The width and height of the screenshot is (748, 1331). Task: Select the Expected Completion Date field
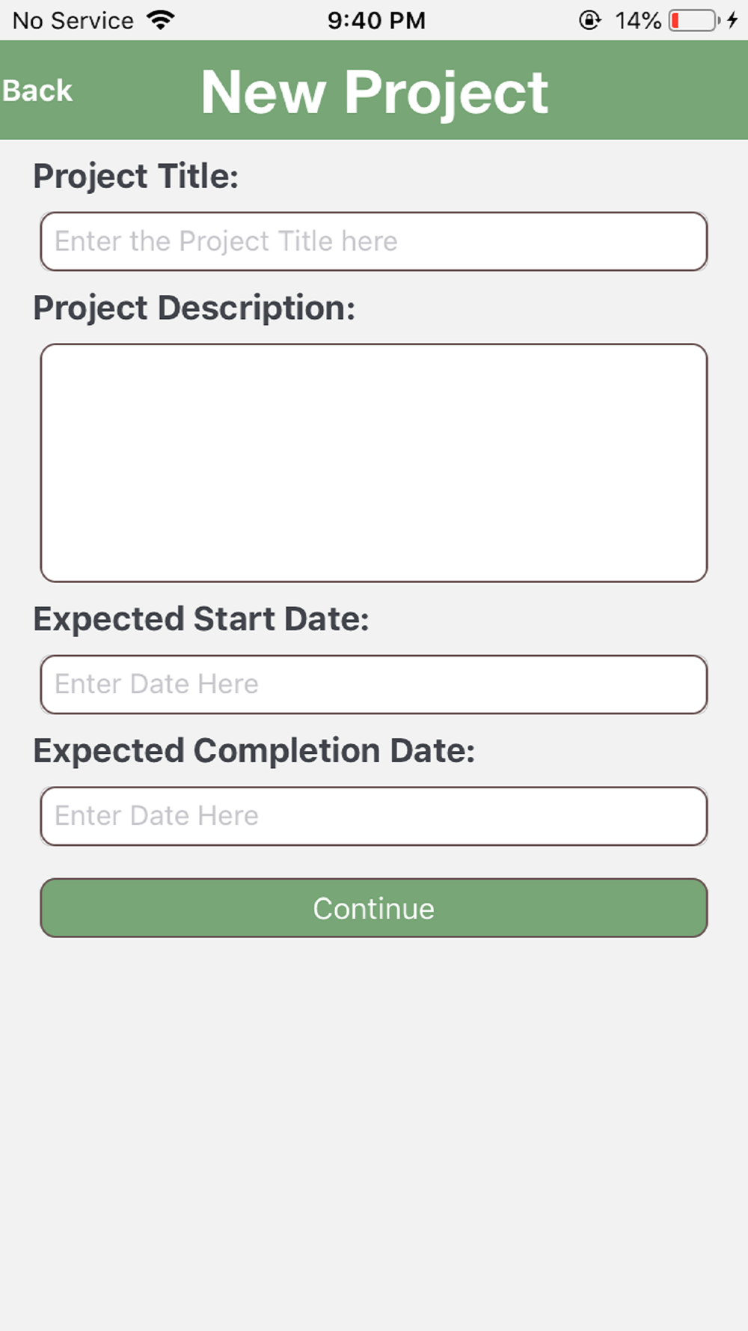[373, 816]
